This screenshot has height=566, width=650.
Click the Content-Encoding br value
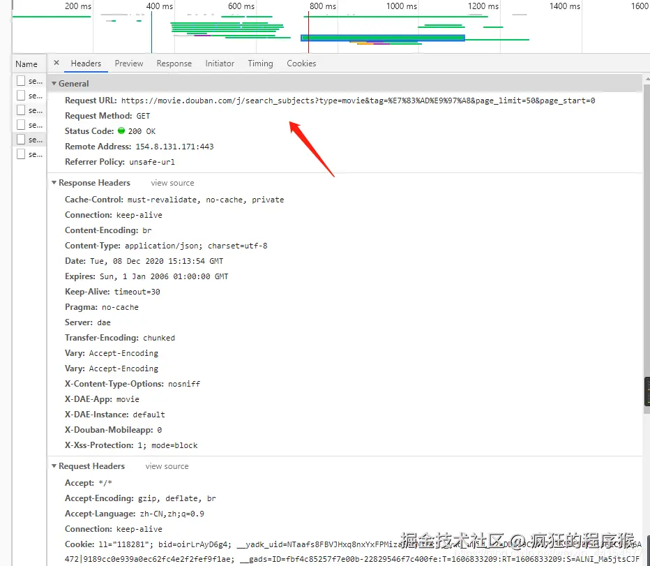coord(147,230)
